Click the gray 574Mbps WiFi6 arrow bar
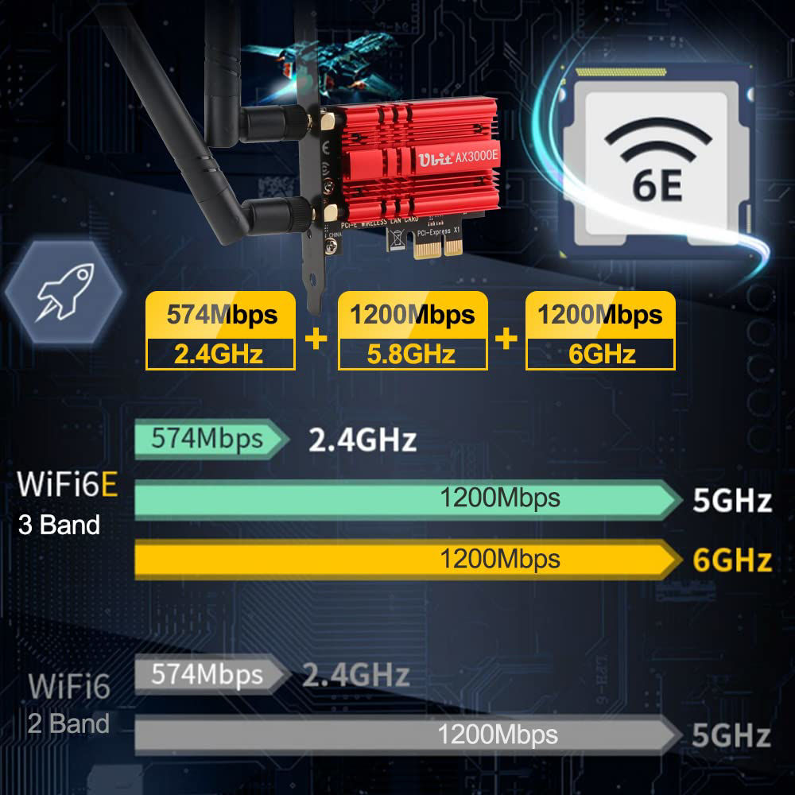This screenshot has height=795, width=795. tap(212, 675)
